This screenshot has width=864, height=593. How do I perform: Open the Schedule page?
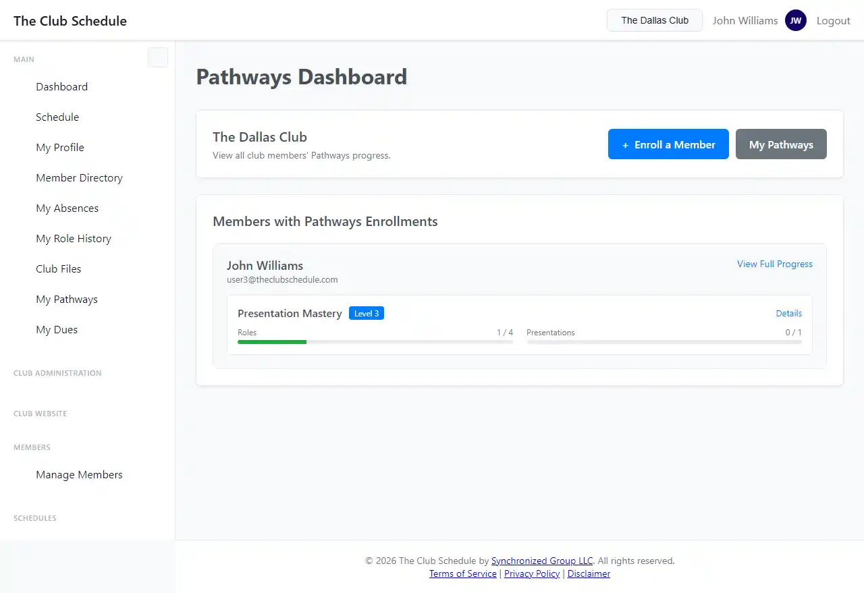[x=57, y=117]
